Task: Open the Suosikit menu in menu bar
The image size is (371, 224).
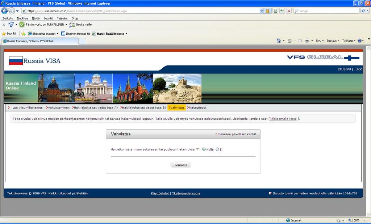Action: point(48,18)
